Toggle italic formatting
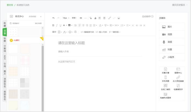The height and width of the screenshot is (112, 191). (57, 25)
